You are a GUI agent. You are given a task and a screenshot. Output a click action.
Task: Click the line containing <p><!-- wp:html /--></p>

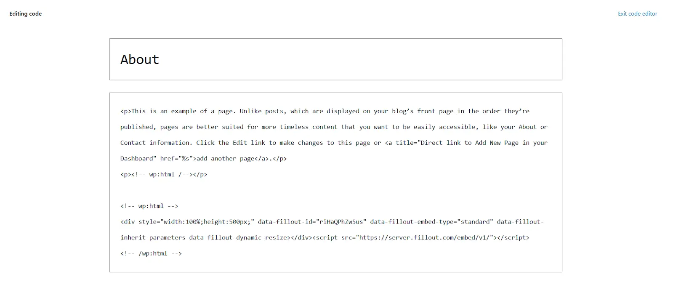click(164, 174)
